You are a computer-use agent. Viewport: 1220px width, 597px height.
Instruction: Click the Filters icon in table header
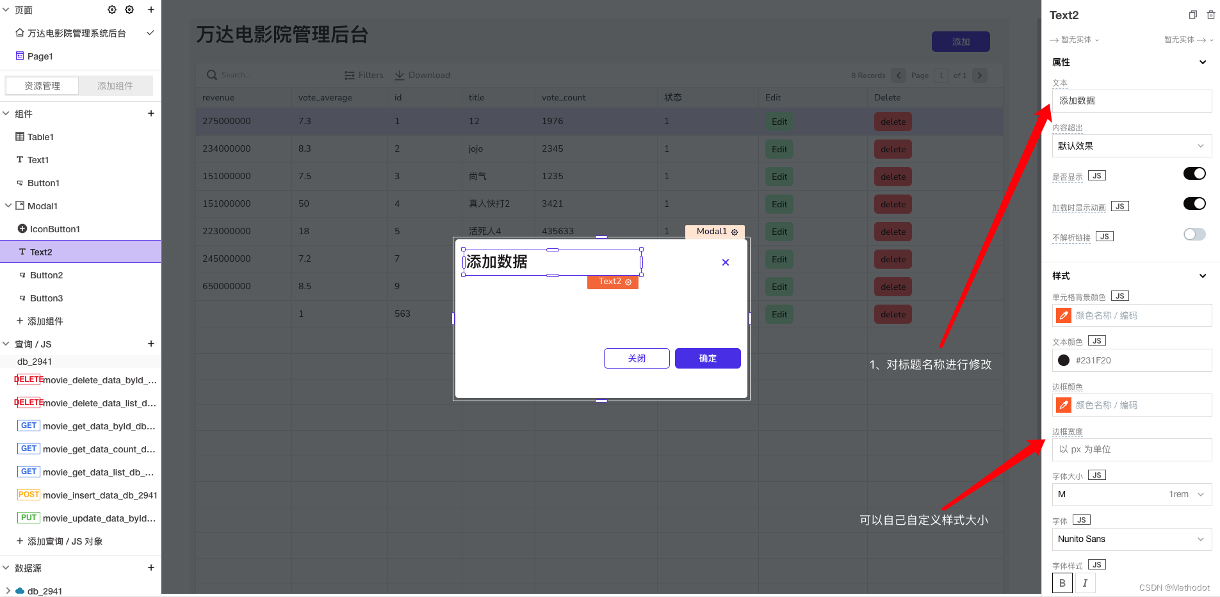tap(350, 75)
